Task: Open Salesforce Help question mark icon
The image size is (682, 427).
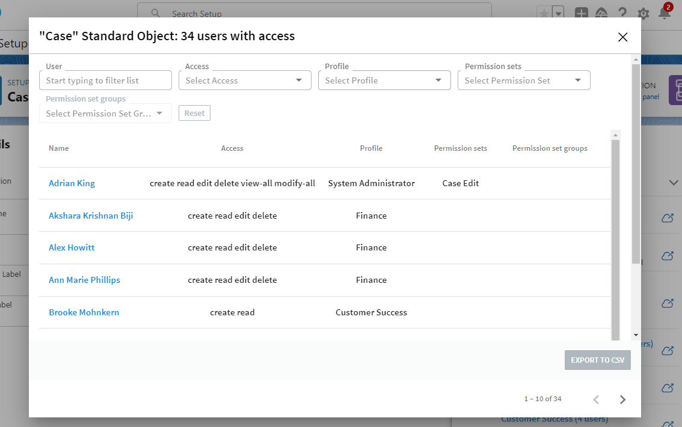Action: pos(622,13)
